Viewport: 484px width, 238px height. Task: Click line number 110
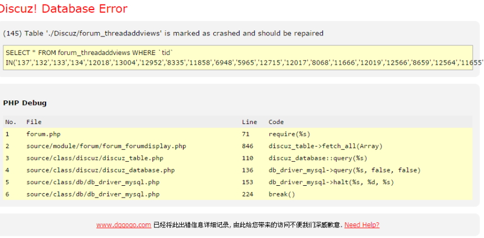tap(248, 158)
